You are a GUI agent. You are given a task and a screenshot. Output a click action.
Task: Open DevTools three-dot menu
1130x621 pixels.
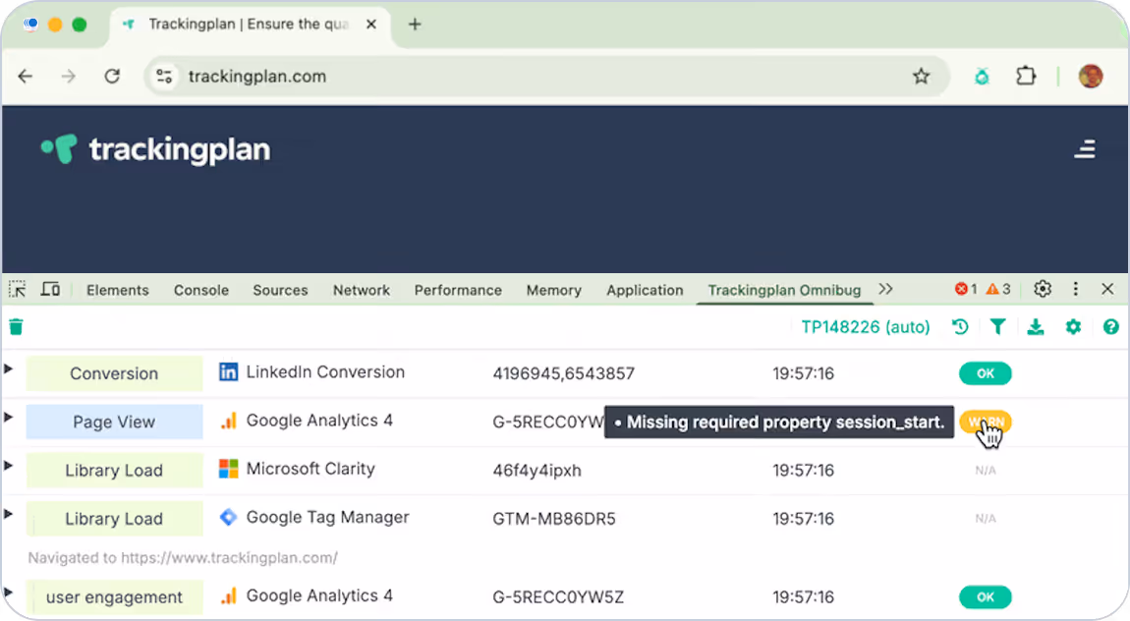pyautogui.click(x=1075, y=289)
